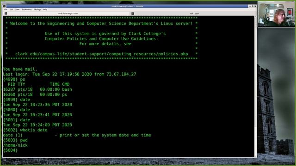Open the Settings menu
This screenshot has width=296, height=166.
pyautogui.click(x=37, y=9)
